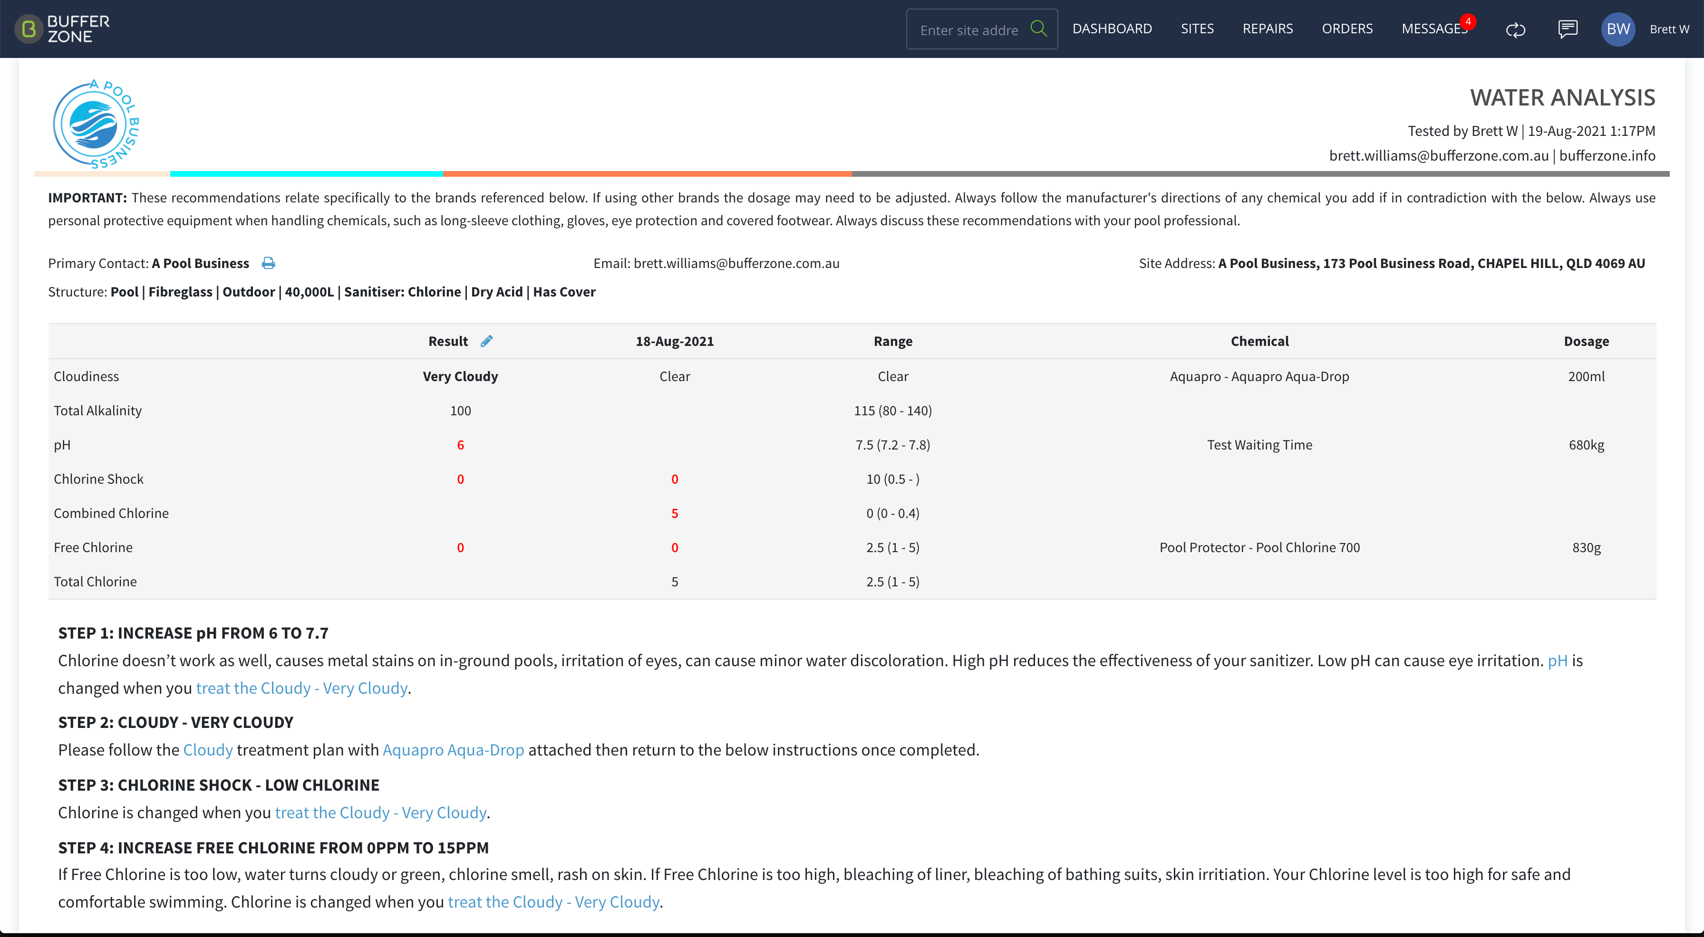Open the chat bubble icon

[1568, 29]
